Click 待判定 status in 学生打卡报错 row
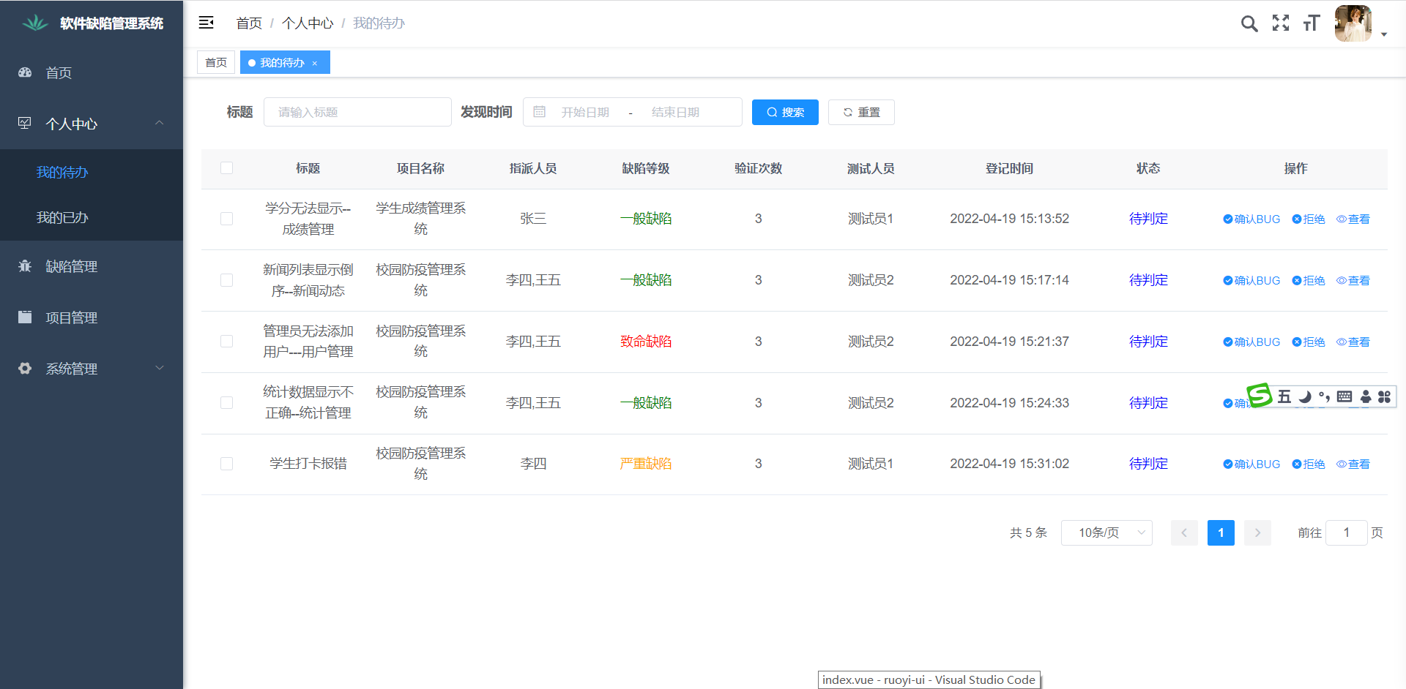Screen dimensions: 1406x689 tap(1148, 464)
